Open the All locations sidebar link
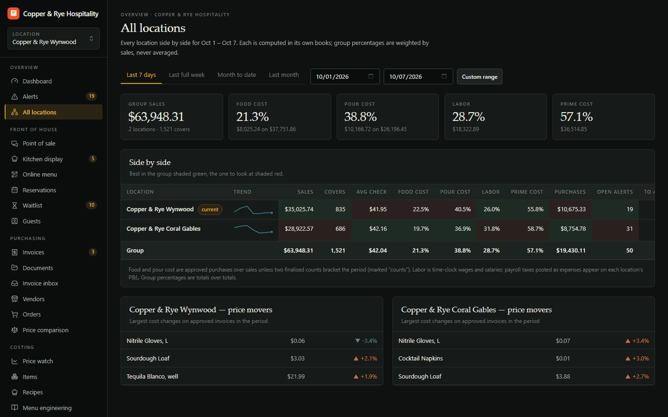The width and height of the screenshot is (668, 417). point(53,112)
